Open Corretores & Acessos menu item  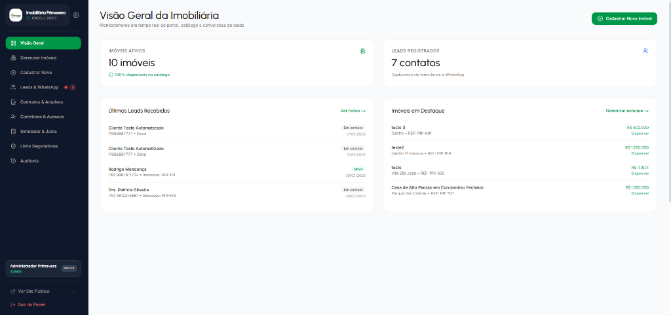pos(43,117)
